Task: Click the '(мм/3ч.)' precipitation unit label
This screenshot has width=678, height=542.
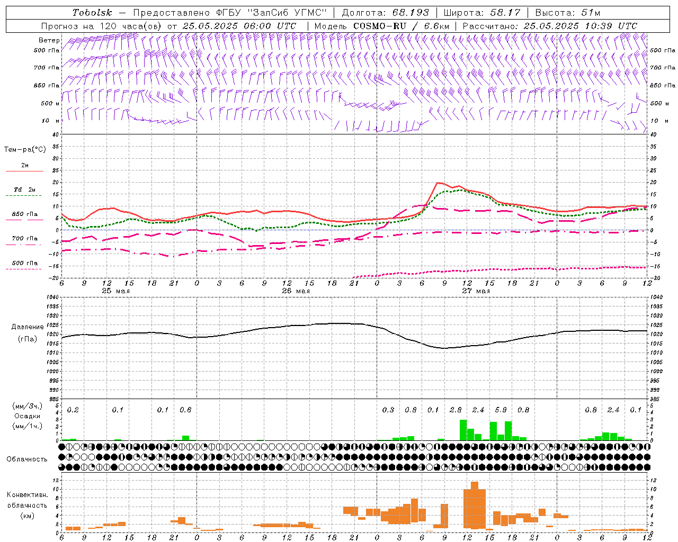Action: coord(27,406)
